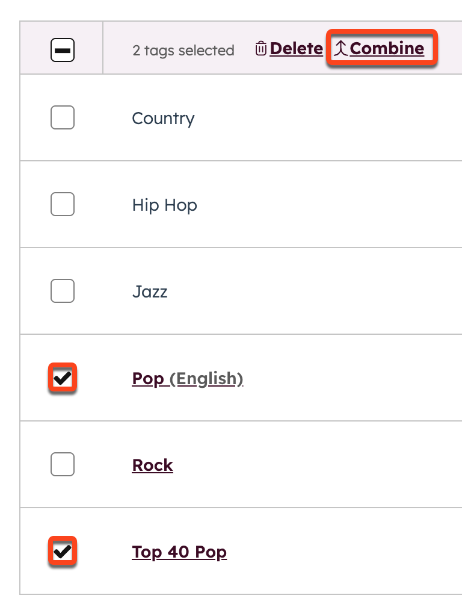Check the Rock tag checkbox
This screenshot has width=462, height=613.
(63, 464)
